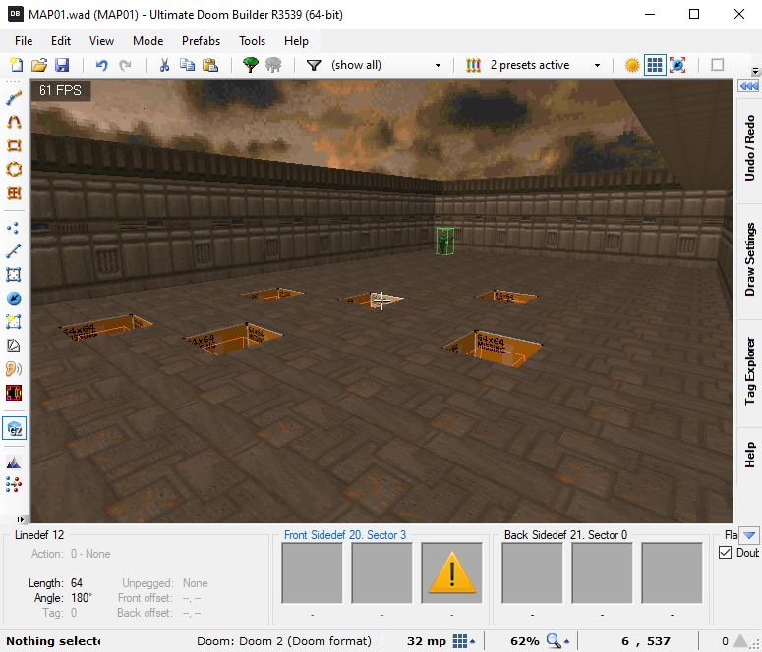Screen dimensions: 762x652
Task: Open the Help menu in the menu bar
Action: (296, 41)
